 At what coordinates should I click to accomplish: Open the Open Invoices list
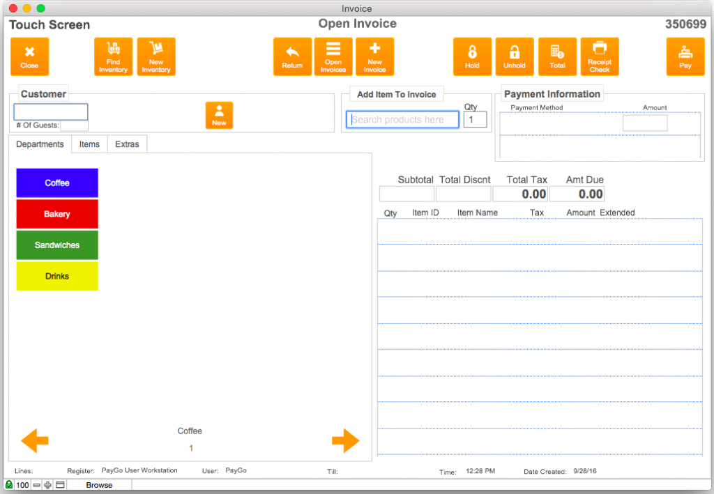(x=333, y=56)
